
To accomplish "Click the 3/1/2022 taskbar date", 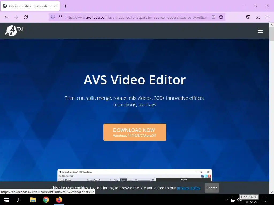I will click(251, 202).
